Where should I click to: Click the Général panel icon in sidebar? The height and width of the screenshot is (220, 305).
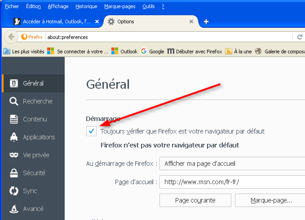(14, 83)
